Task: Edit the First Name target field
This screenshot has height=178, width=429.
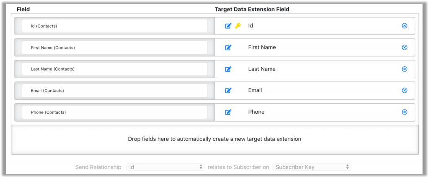Action: tap(228, 48)
